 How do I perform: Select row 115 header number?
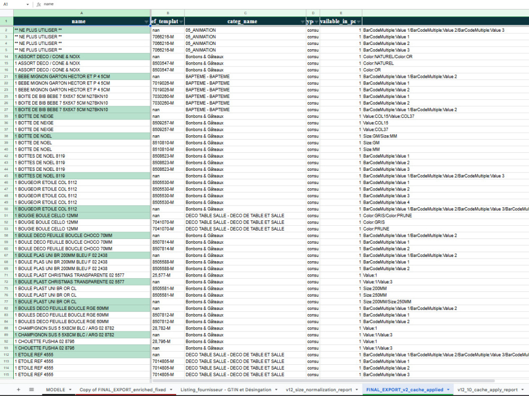[6, 375]
